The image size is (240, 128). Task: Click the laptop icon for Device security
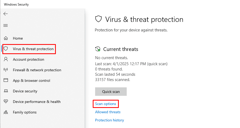(6, 91)
